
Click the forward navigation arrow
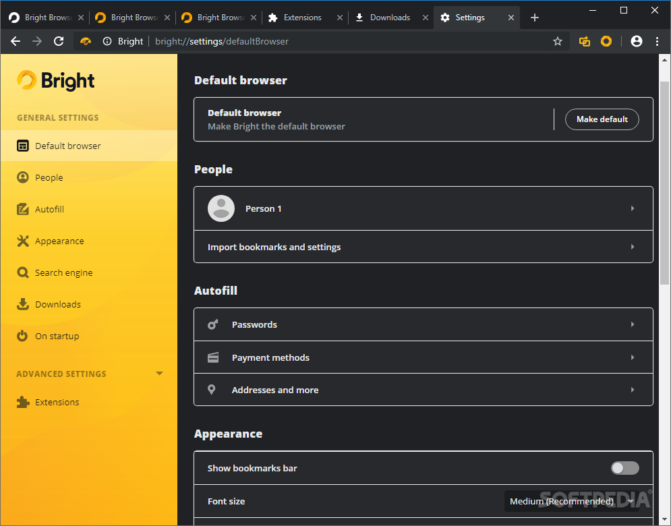(37, 41)
